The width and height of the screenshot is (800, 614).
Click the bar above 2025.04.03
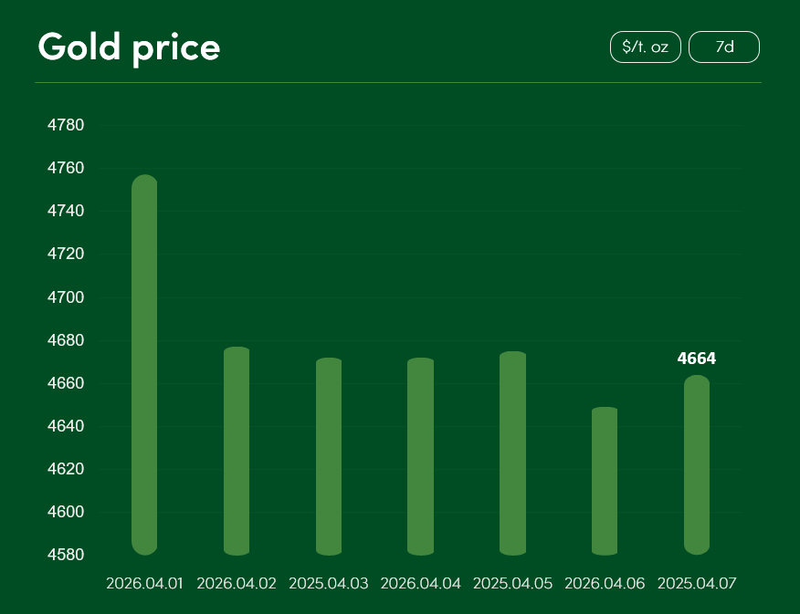click(329, 456)
